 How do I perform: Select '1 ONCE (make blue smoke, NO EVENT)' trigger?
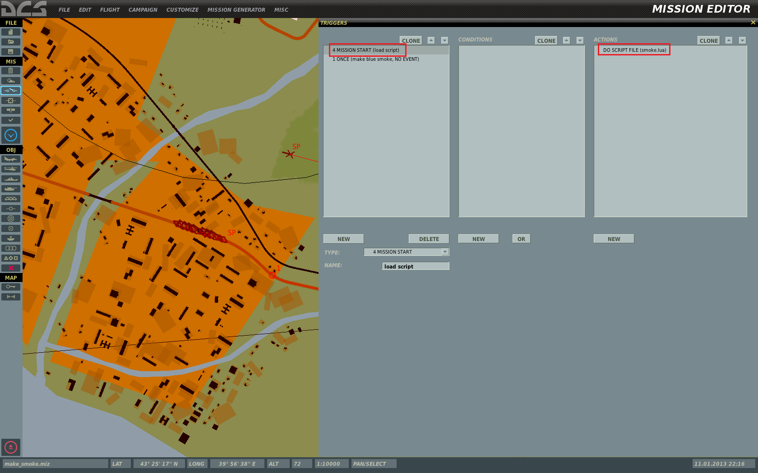386,59
